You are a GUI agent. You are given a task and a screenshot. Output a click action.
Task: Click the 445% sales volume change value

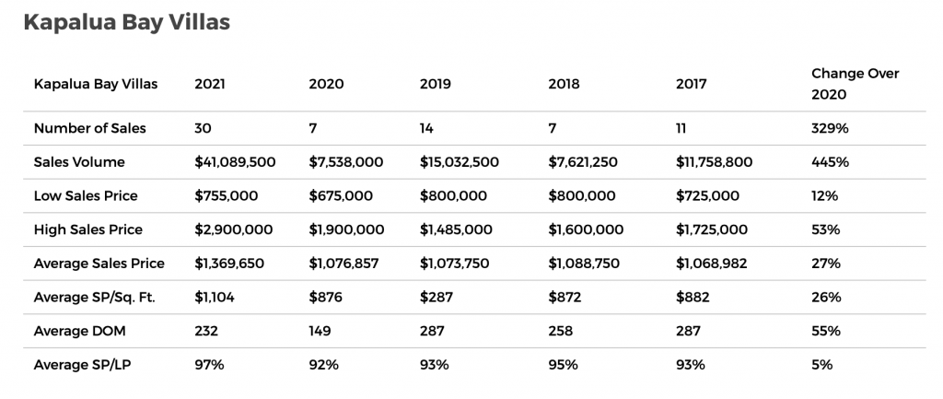pos(830,162)
